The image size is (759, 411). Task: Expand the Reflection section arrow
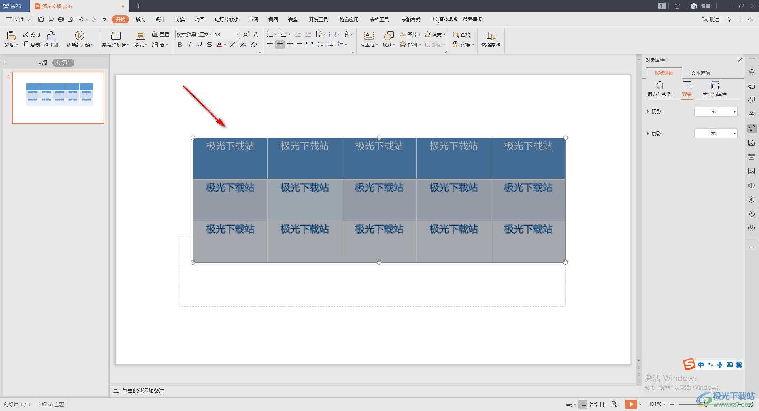coord(648,133)
